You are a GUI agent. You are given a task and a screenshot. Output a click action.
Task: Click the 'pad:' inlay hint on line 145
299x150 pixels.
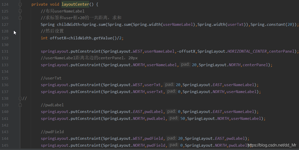click(x=173, y=145)
